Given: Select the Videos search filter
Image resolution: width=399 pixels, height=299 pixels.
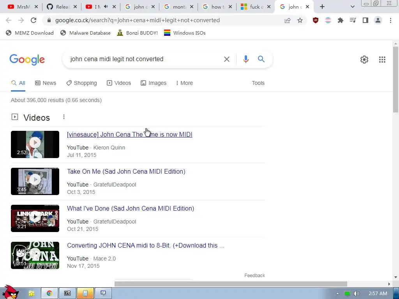Looking at the screenshot, I should 119,83.
